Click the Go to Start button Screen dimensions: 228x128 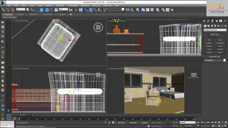(198, 123)
